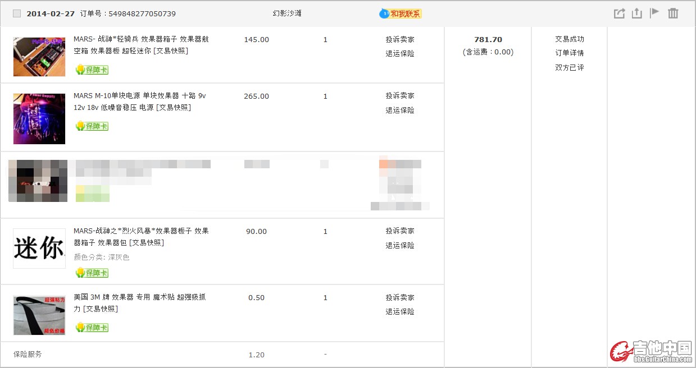Click 退运保险 for the 0.50 item
Image resolution: width=696 pixels, height=368 pixels.
pos(400,312)
